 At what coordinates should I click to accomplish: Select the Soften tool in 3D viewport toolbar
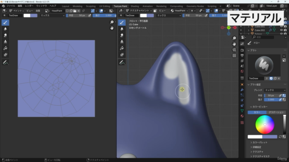click(122, 29)
